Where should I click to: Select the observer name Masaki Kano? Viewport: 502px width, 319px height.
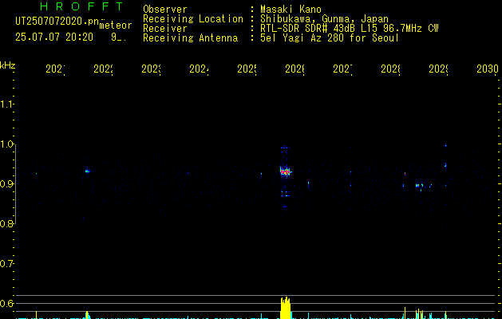(x=291, y=10)
